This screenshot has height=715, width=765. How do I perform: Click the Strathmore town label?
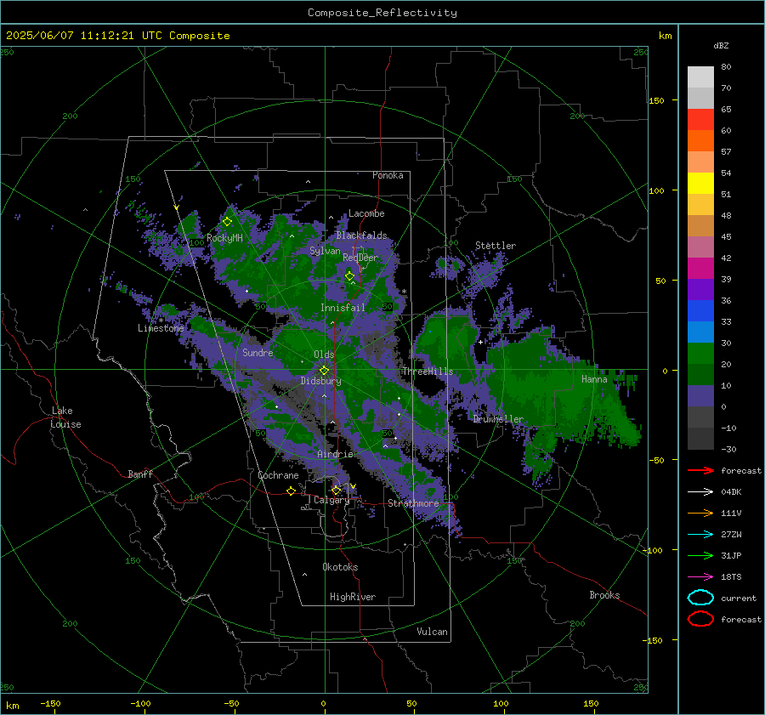pos(413,503)
